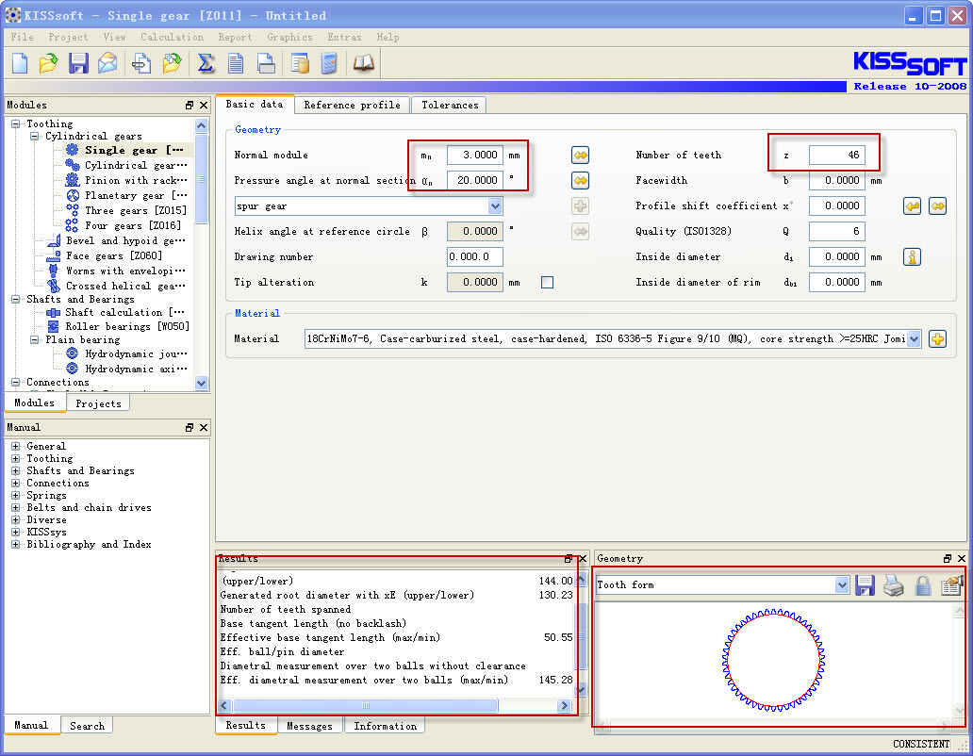This screenshot has width=973, height=756.
Task: Select Three gears [Z015] module
Action: [x=126, y=211]
